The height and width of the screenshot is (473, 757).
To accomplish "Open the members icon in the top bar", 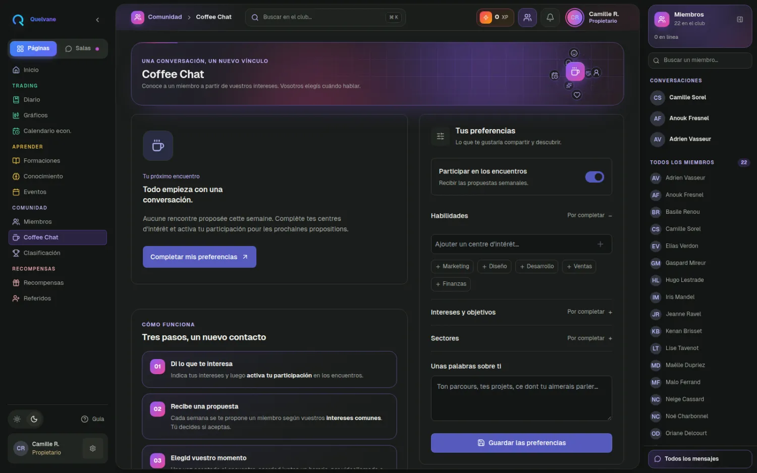I will pos(527,18).
